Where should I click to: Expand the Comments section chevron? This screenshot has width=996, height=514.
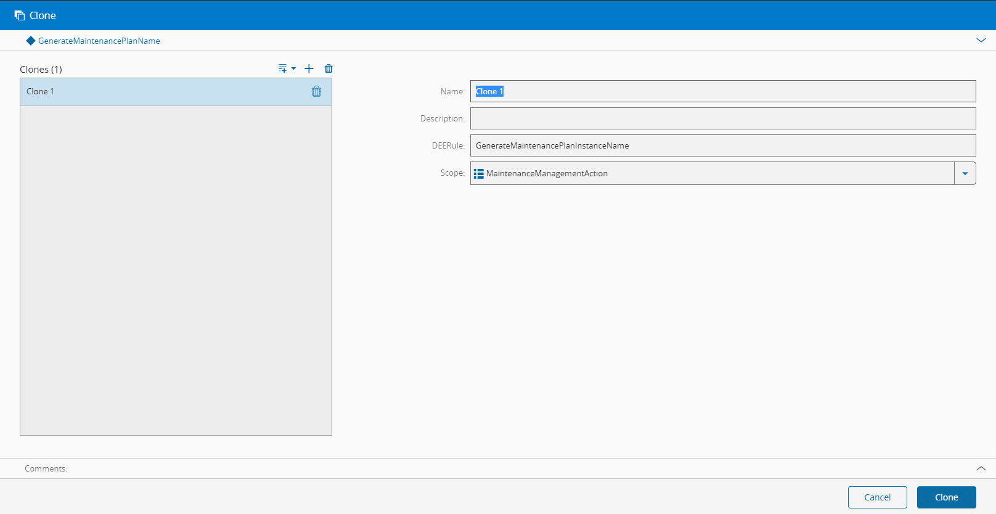[981, 468]
